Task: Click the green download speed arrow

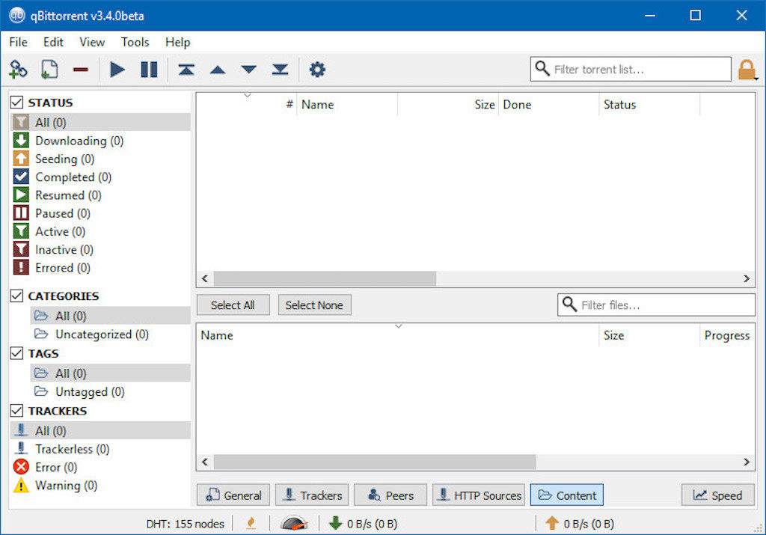Action: (x=335, y=523)
